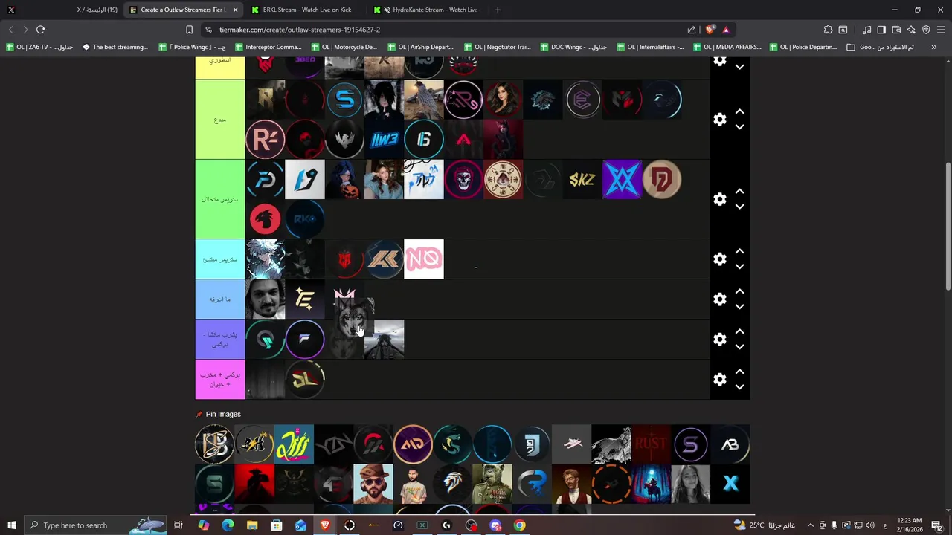Select the purple F circle logo image
The image size is (952, 535).
click(x=305, y=340)
